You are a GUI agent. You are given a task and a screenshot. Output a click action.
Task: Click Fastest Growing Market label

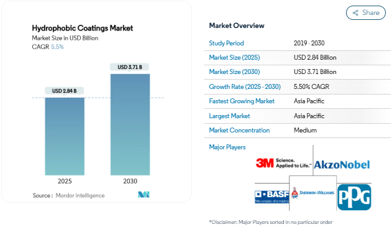point(242,101)
